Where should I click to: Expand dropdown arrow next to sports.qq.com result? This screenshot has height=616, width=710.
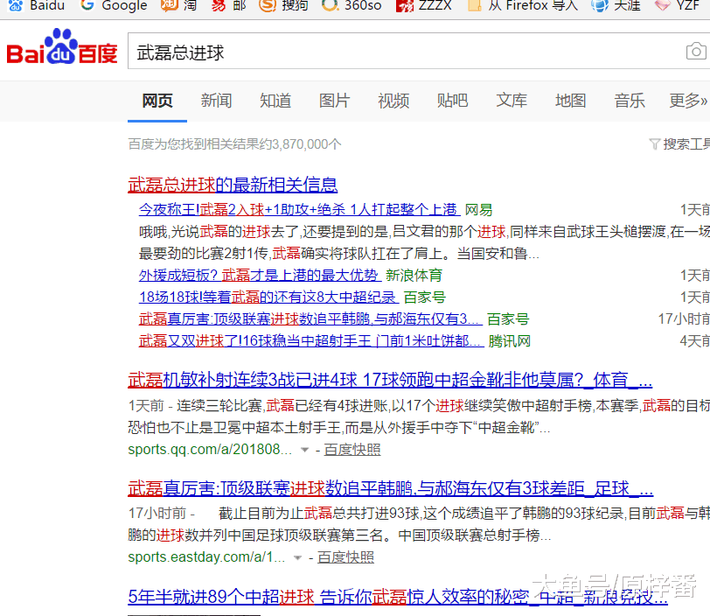305,450
